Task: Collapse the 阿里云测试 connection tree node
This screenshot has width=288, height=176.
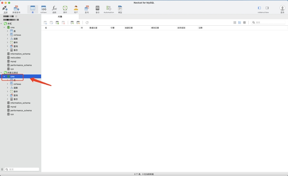Action: (2, 73)
